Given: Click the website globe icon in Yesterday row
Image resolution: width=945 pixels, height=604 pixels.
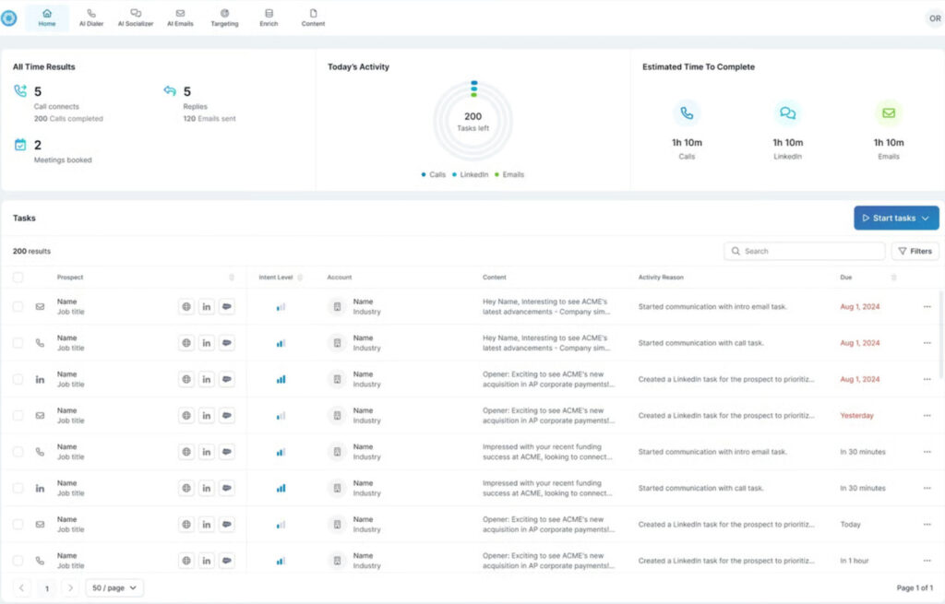Looking at the screenshot, I should (x=186, y=416).
